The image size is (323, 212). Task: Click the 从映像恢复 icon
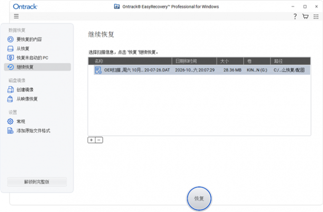click(10, 99)
